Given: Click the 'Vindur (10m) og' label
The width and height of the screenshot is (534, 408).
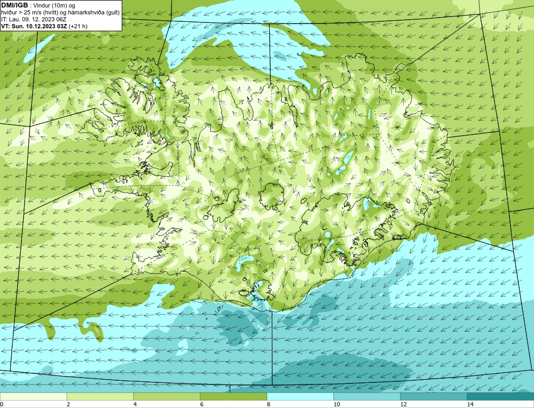Looking at the screenshot, I should point(54,6).
